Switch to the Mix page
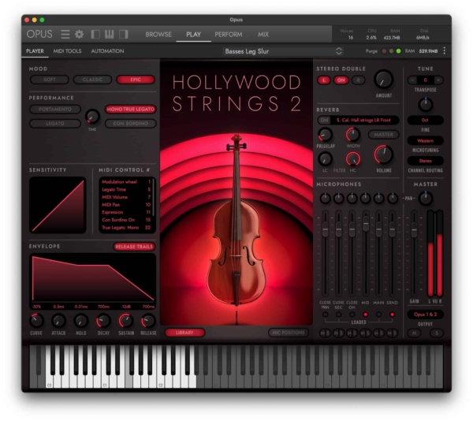This screenshot has width=473, height=421. [x=263, y=35]
